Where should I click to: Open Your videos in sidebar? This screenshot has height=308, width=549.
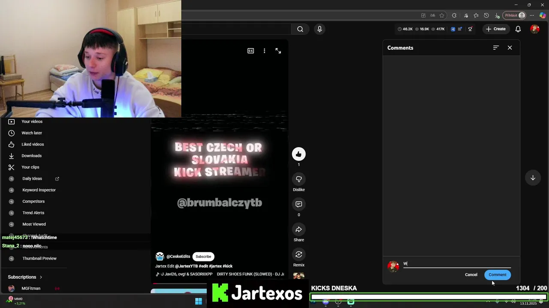[32, 121]
